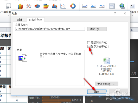Image resolution: width=138 pixels, height=103 pixels.
Task: Insert a win/loss sparkline from ribbon
Action: click(x=102, y=6)
